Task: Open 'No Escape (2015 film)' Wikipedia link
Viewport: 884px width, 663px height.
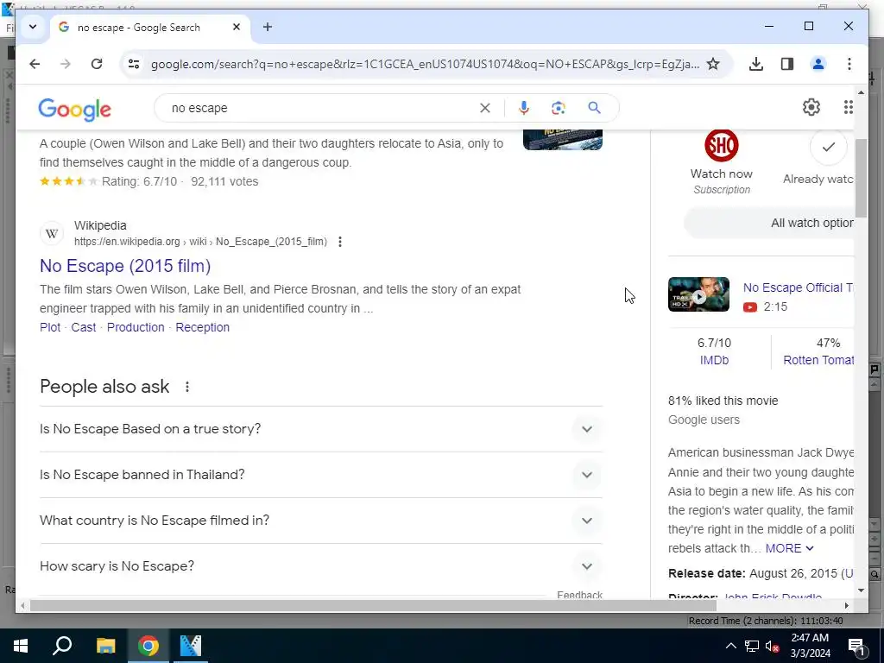Action: click(x=125, y=266)
